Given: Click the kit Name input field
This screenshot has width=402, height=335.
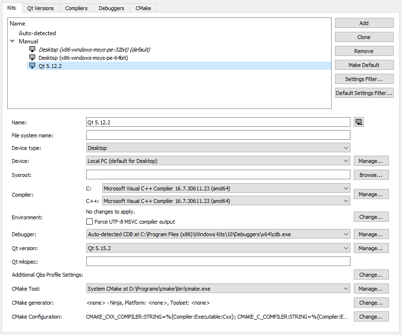Looking at the screenshot, I should [x=218, y=122].
